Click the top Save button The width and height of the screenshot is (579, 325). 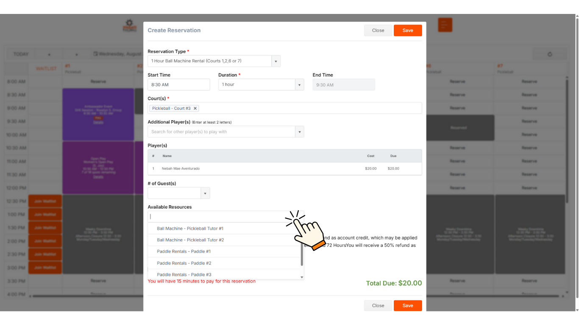pos(407,30)
